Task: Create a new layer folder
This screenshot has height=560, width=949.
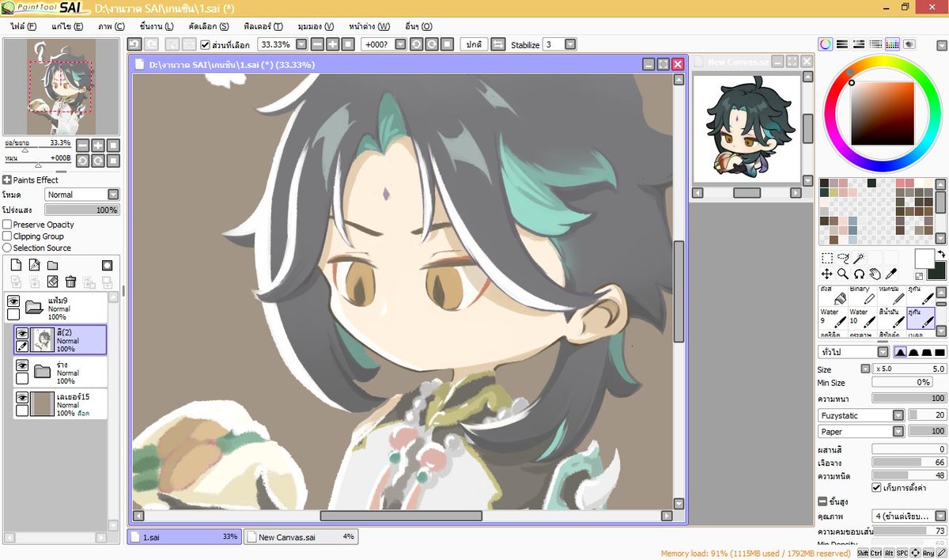Action: click(52, 266)
